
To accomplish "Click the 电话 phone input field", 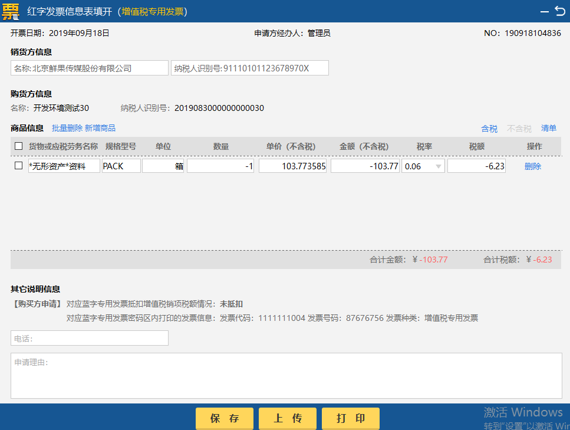I will pos(88,338).
